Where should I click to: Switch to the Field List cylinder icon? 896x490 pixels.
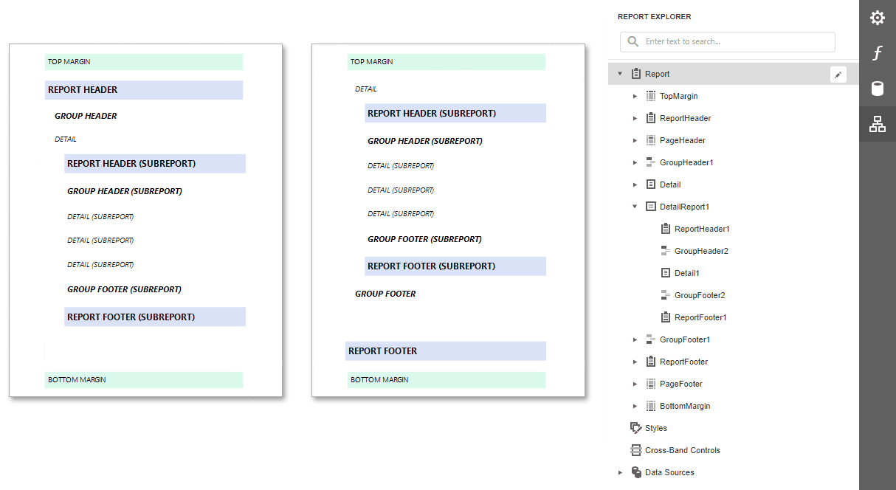click(x=878, y=89)
